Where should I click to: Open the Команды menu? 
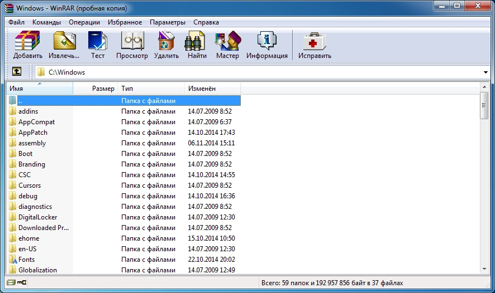46,22
